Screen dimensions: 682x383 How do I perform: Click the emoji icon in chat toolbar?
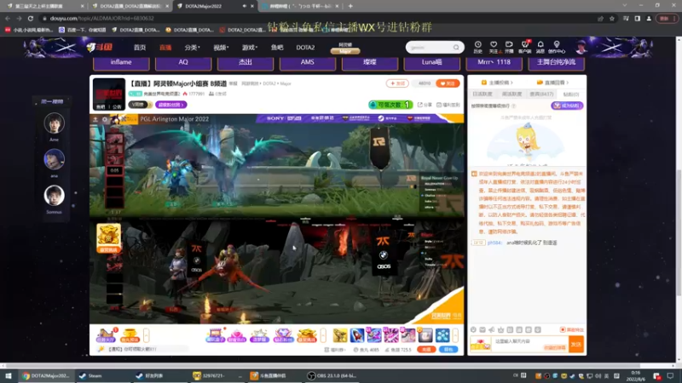point(473,330)
